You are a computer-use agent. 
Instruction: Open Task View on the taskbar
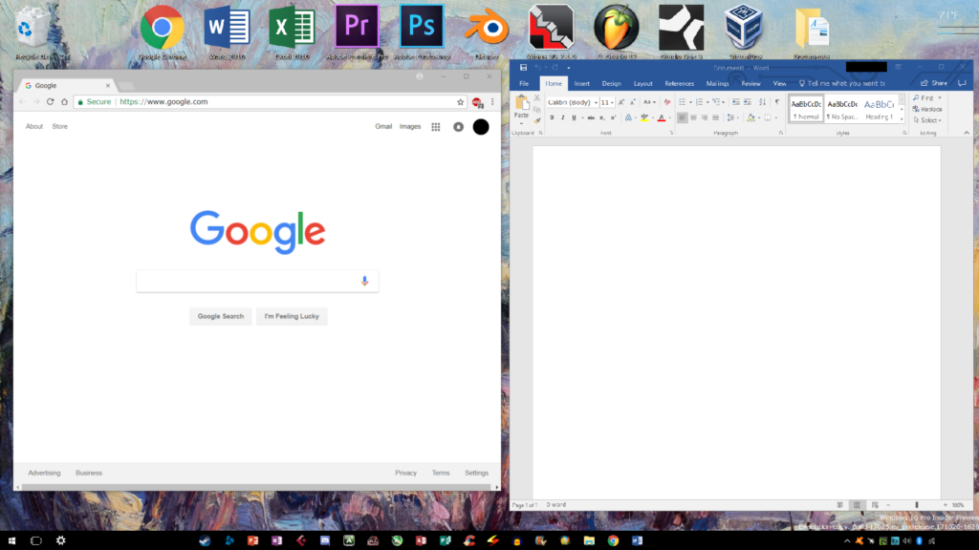(36, 540)
